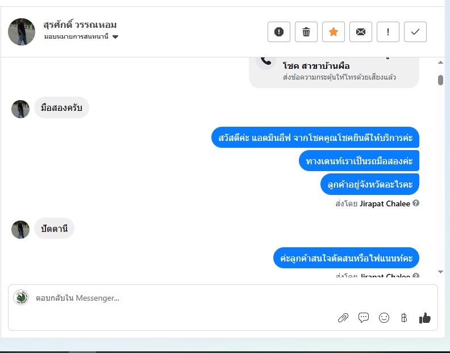The width and height of the screenshot is (450, 353).
Task: Click customer avatar next to ปัตตานี message
Action: coord(20,229)
